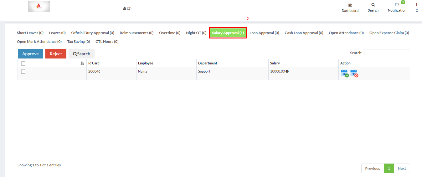The width and height of the screenshot is (422, 177).
Task: Go to the Next page
Action: pyautogui.click(x=402, y=169)
